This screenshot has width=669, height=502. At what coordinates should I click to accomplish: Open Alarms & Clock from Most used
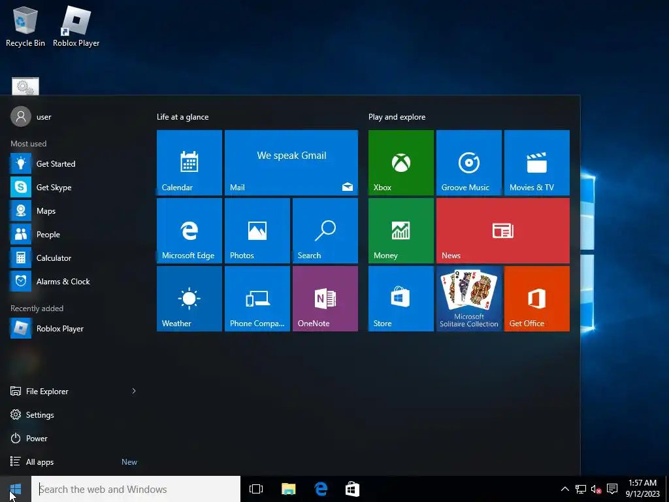coord(73,281)
